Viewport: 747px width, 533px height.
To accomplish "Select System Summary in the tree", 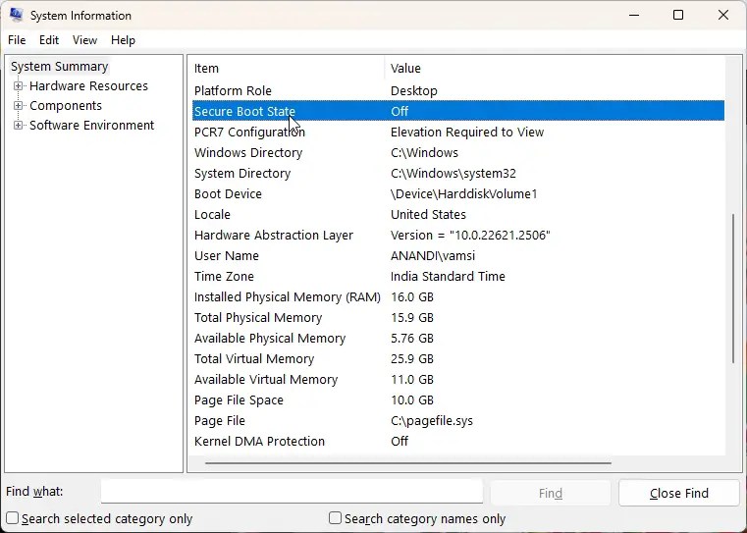I will pyautogui.click(x=60, y=66).
